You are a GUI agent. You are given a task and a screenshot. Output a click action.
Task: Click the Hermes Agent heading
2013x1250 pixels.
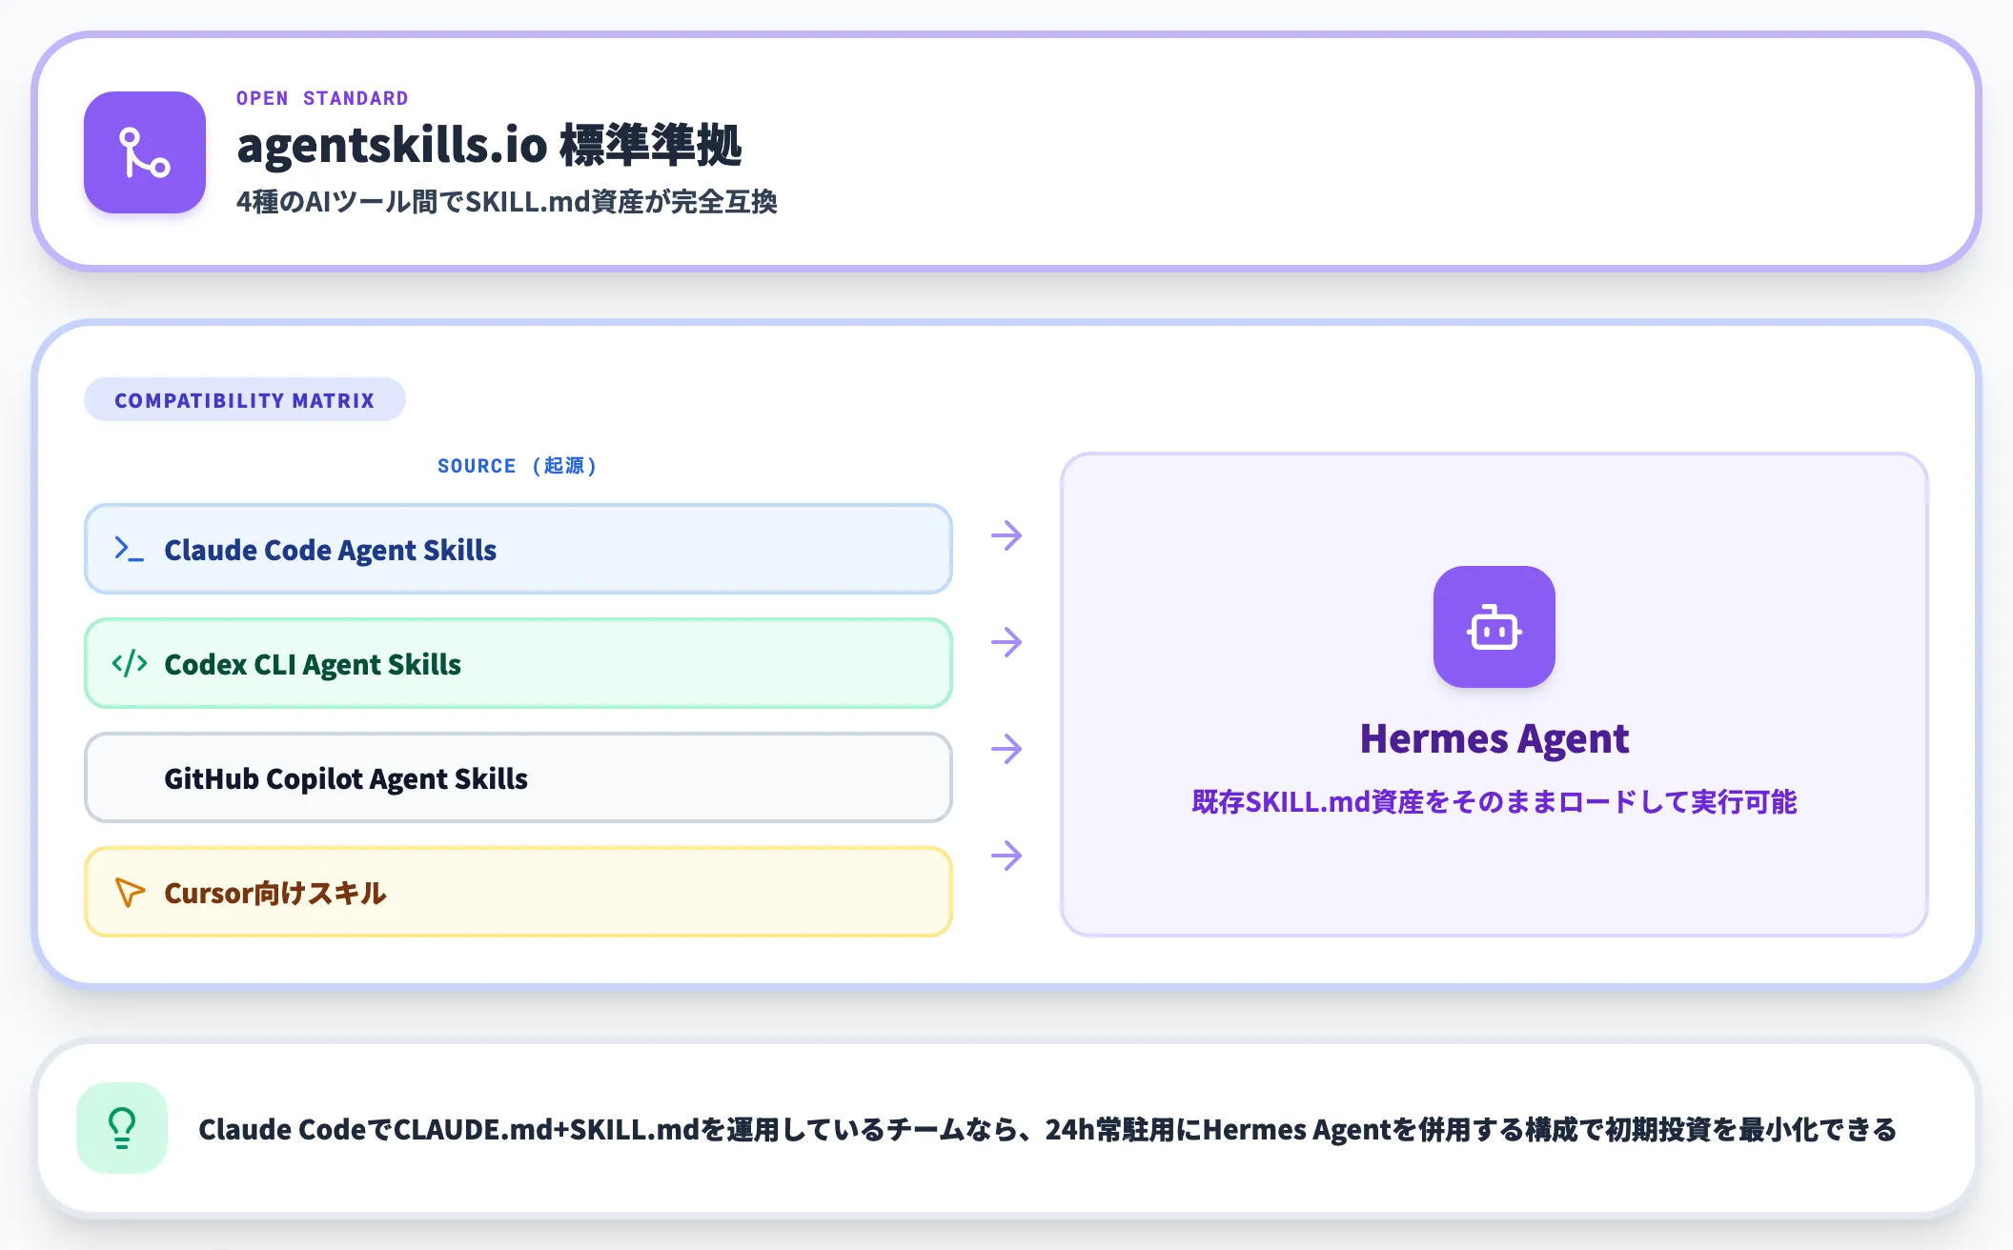(x=1494, y=738)
